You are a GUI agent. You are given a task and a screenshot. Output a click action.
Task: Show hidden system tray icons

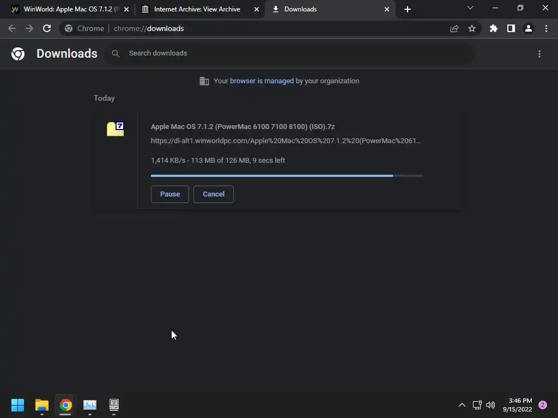pos(462,405)
